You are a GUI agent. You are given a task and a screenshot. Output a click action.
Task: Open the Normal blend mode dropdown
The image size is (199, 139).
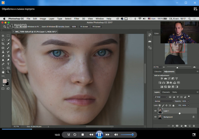(164, 101)
